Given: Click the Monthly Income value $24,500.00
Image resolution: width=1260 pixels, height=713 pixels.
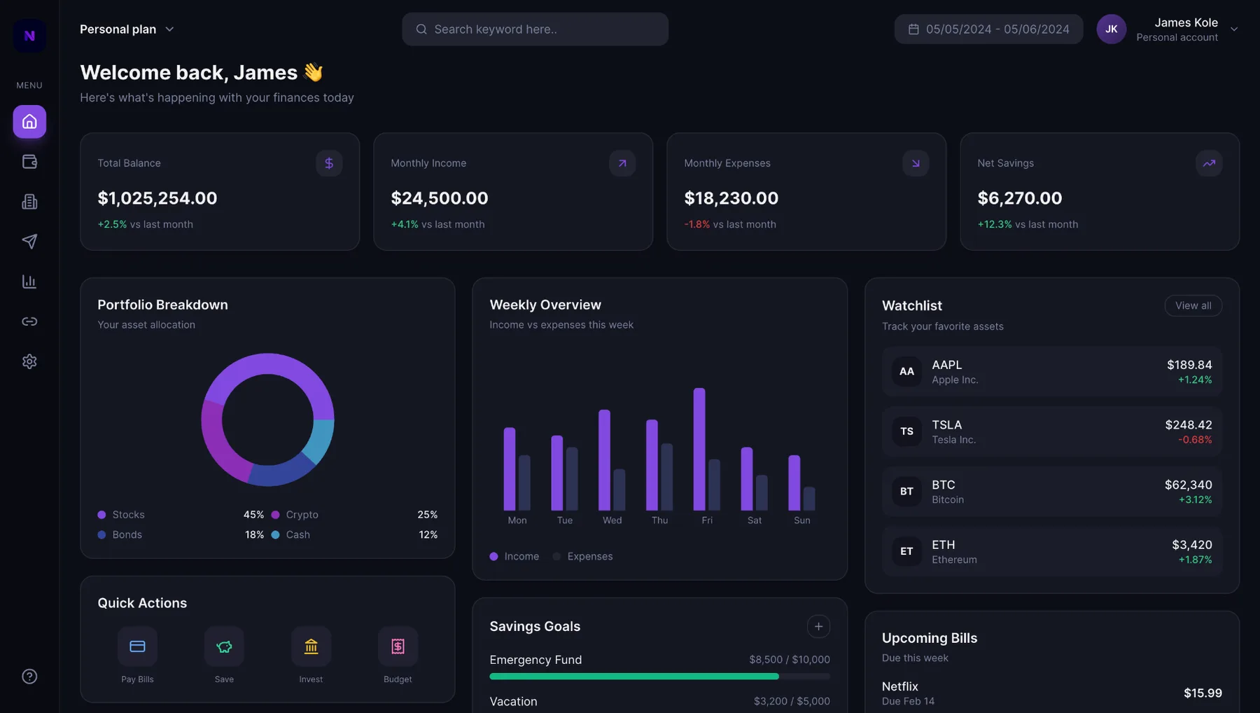Looking at the screenshot, I should point(439,198).
